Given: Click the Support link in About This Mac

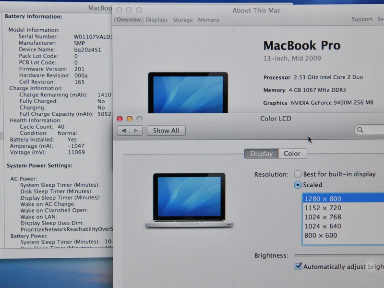Looking at the screenshot, I should pos(361,20).
